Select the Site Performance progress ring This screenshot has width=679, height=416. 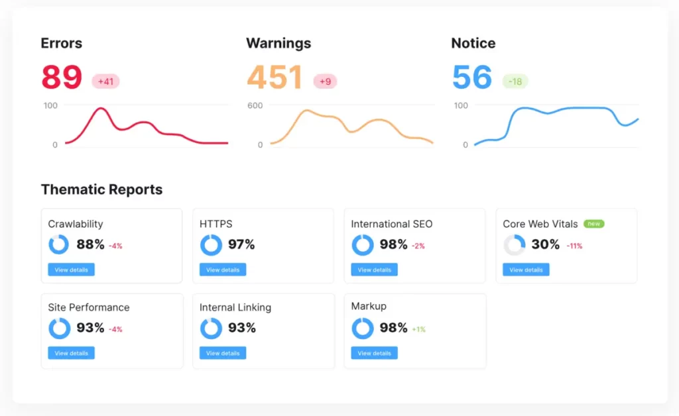pyautogui.click(x=58, y=328)
